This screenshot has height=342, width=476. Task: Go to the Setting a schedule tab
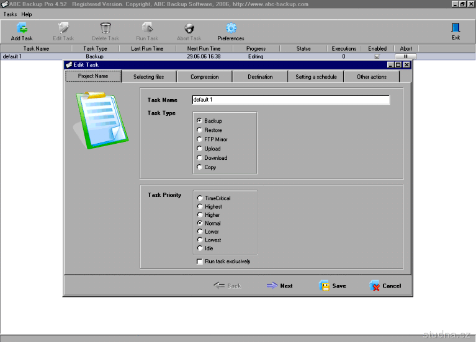[316, 77]
